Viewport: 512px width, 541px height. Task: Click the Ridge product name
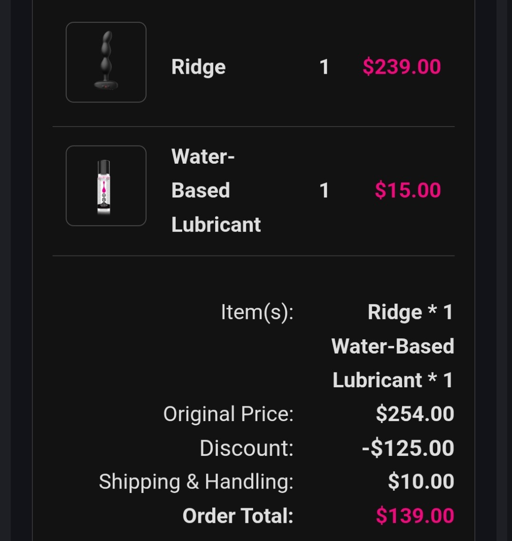coord(198,67)
